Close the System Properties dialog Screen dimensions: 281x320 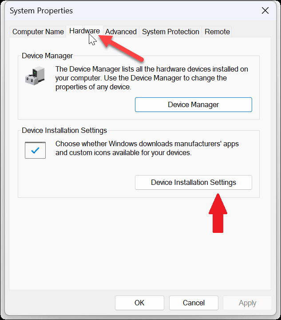[265, 11]
